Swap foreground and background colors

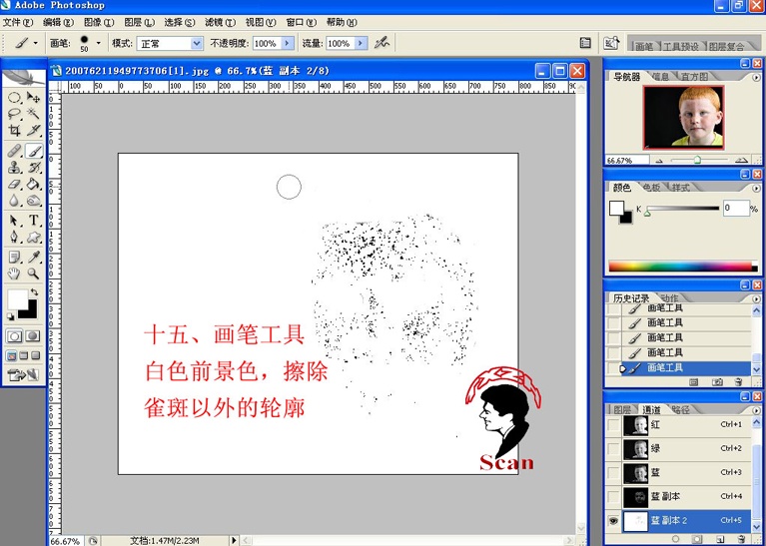pyautogui.click(x=34, y=292)
